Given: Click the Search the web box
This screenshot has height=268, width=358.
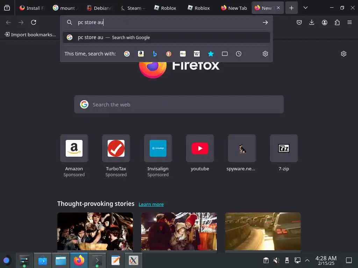Looking at the screenshot, I should coord(179,105).
